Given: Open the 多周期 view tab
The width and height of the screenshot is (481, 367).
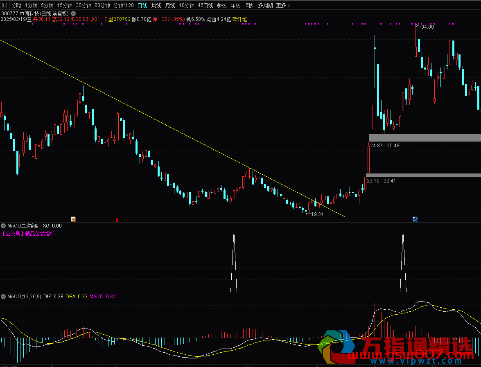Looking at the screenshot, I should (265, 5).
